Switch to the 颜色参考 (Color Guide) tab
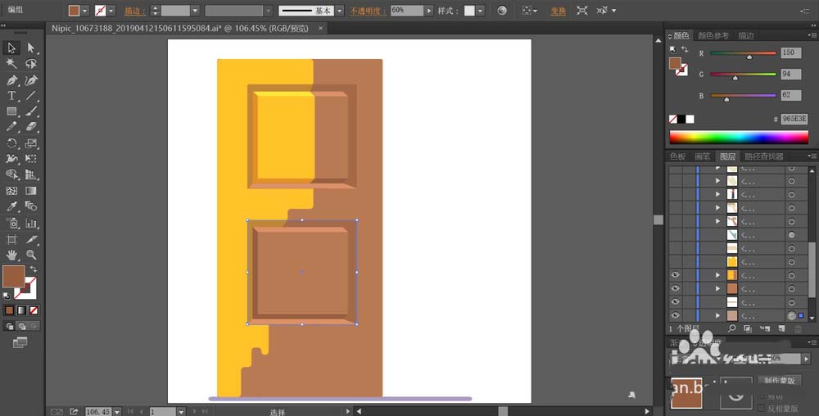The image size is (819, 416). (x=713, y=35)
